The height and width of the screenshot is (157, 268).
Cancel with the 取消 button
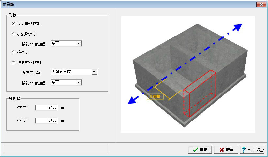pyautogui.click(x=226, y=150)
